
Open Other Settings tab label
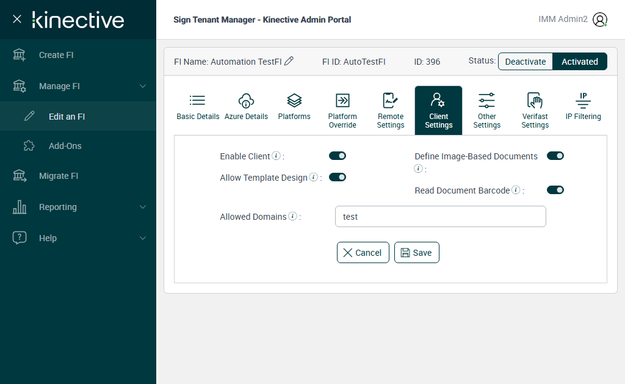pos(486,121)
